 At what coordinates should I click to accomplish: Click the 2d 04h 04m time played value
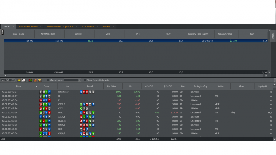coord(208,41)
